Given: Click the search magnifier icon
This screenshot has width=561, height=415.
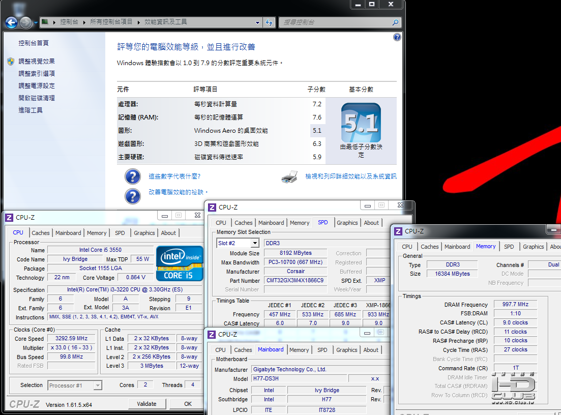Looking at the screenshot, I should 395,22.
